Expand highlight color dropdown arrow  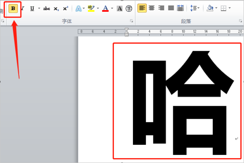98,8
